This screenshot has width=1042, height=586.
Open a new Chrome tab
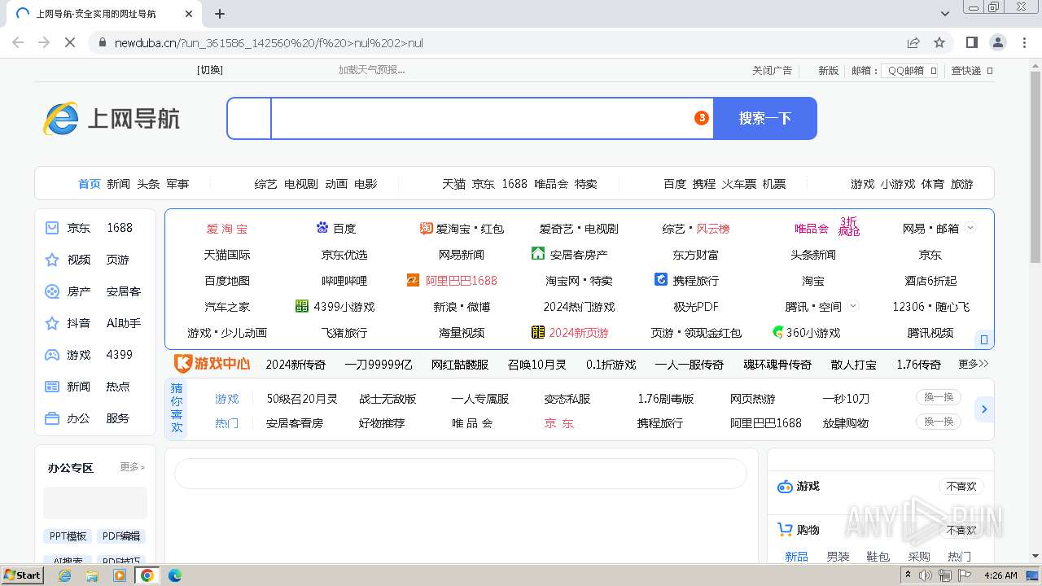[219, 14]
